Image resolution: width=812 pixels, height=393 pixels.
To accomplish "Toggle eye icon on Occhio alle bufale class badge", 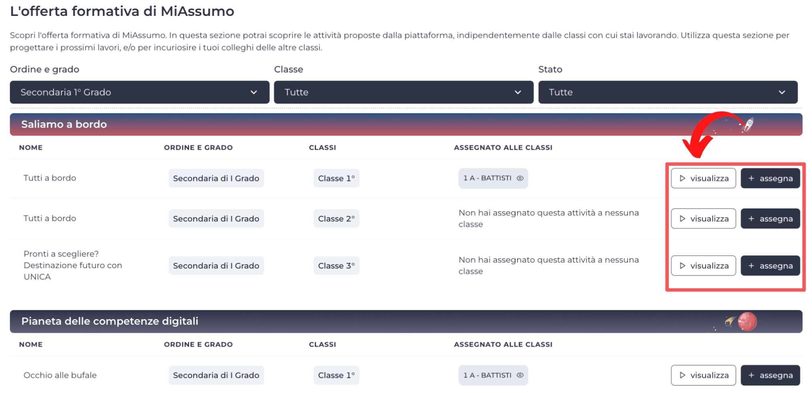I will coord(520,375).
